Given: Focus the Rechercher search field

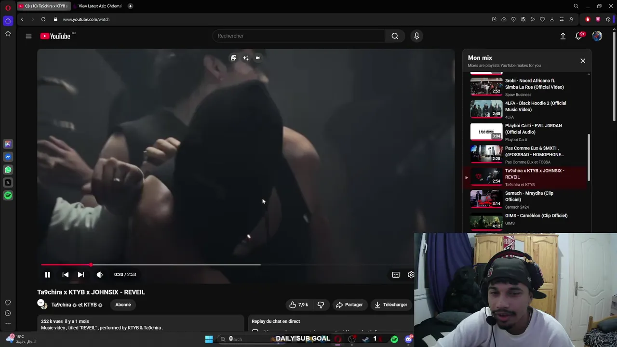Looking at the screenshot, I should tap(299, 36).
